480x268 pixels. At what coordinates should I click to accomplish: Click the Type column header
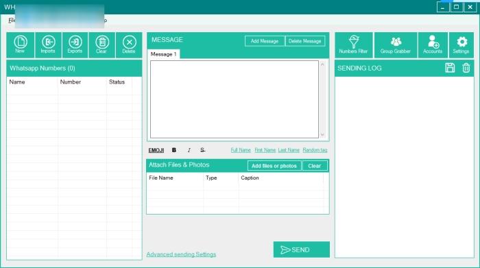click(x=220, y=178)
